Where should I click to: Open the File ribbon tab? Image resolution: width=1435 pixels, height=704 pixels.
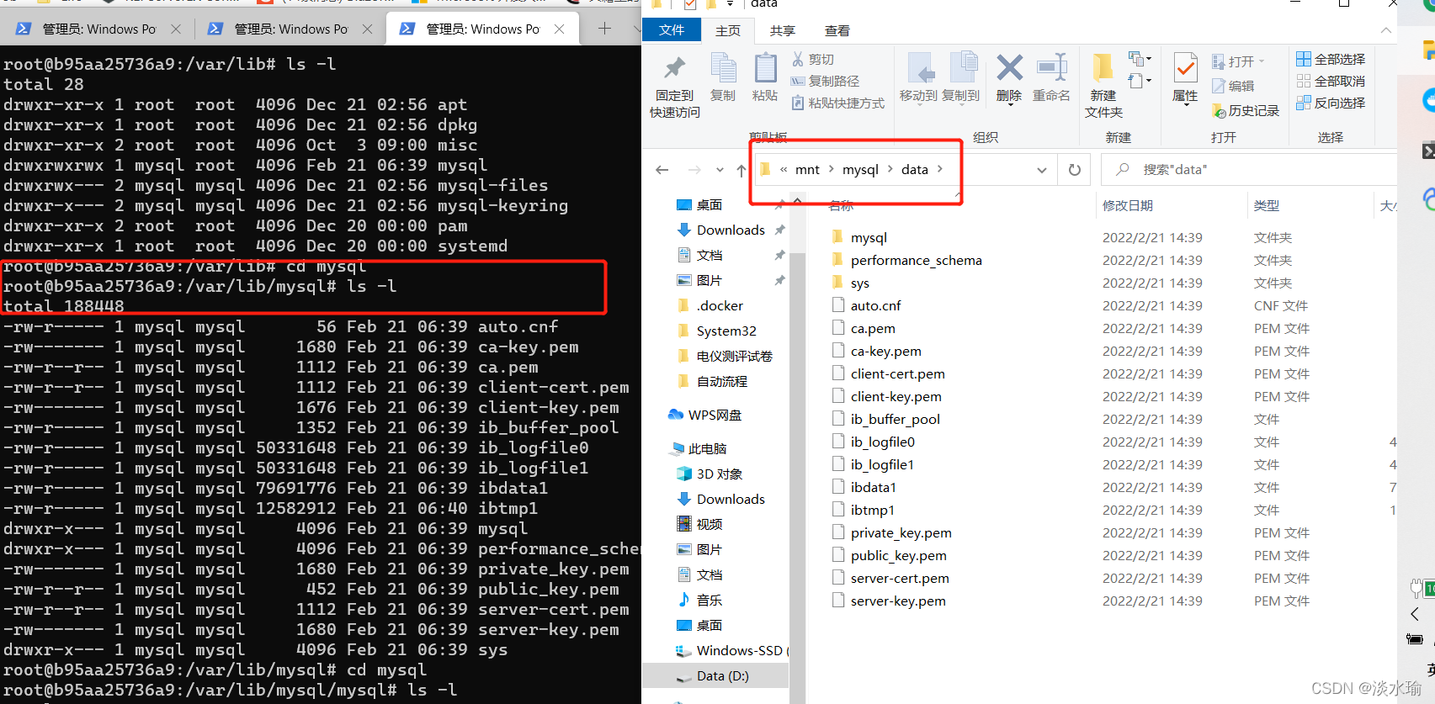pos(672,30)
